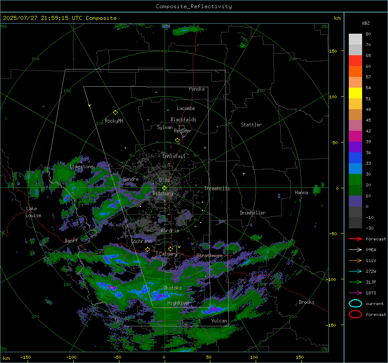Click the 80 dBZ color swatch

click(355, 39)
